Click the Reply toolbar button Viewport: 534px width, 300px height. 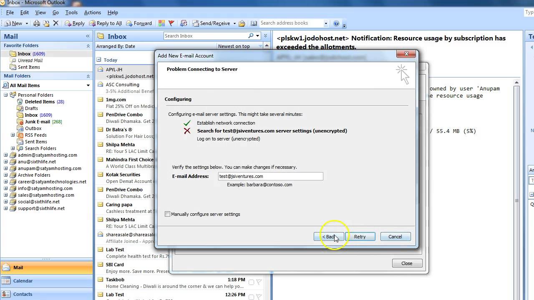point(74,23)
